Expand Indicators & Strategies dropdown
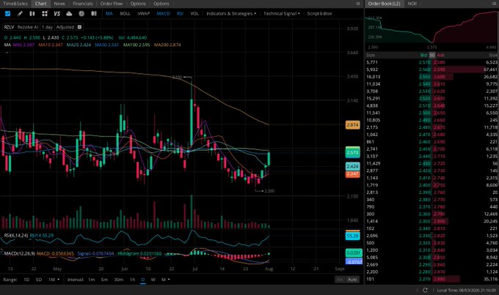Image resolution: width=499 pixels, height=295 pixels. click(231, 13)
